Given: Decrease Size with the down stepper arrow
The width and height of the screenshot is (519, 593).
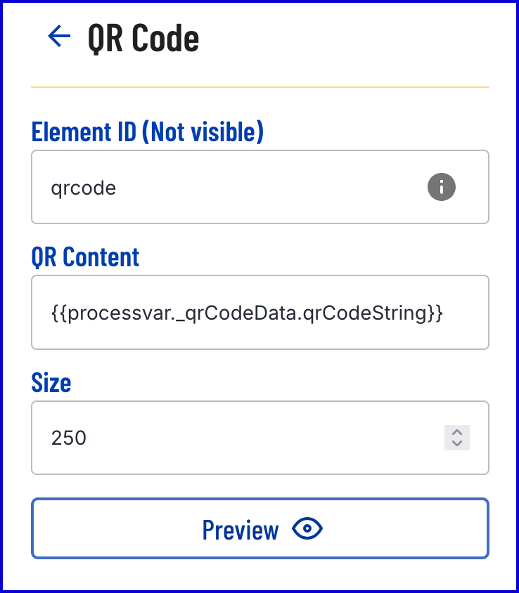Looking at the screenshot, I should [x=457, y=443].
